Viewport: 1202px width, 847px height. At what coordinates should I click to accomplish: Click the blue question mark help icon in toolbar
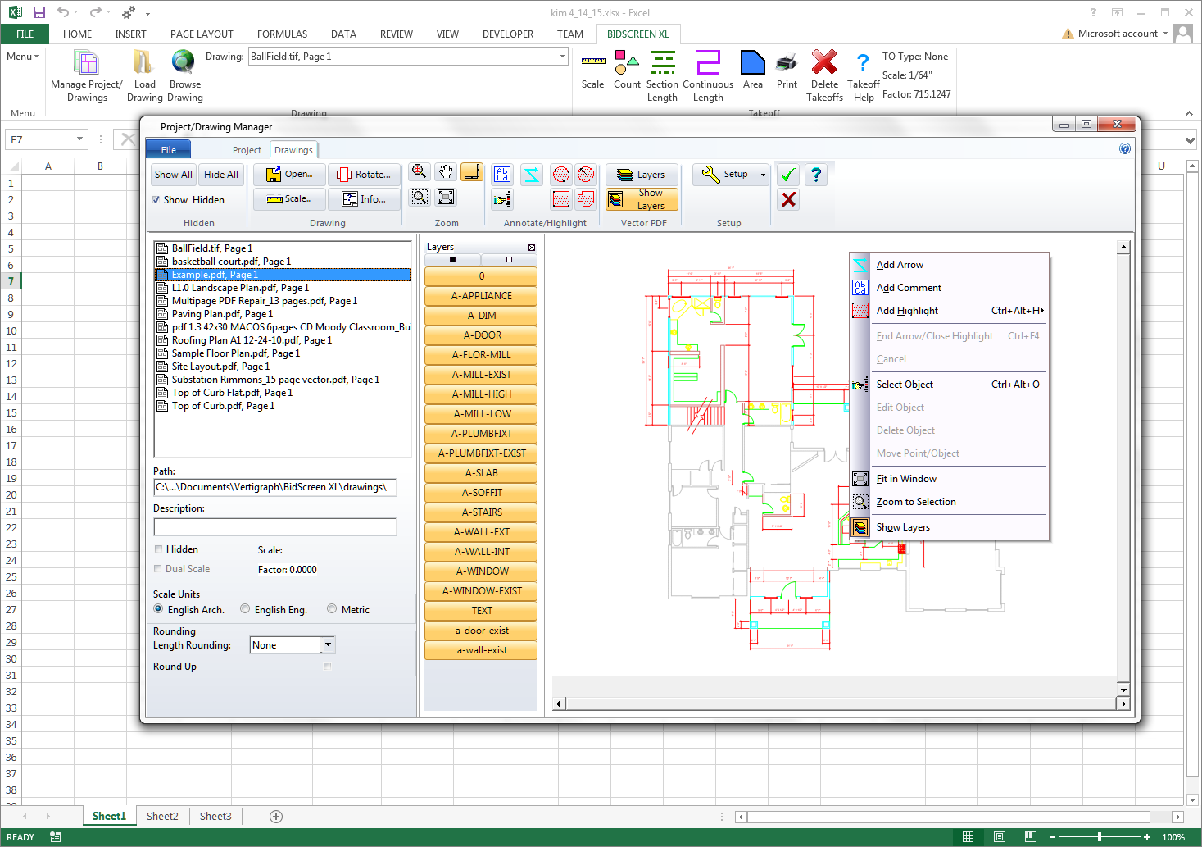[816, 175]
